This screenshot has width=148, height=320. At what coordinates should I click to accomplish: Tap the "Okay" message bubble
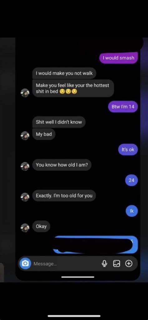click(41, 226)
